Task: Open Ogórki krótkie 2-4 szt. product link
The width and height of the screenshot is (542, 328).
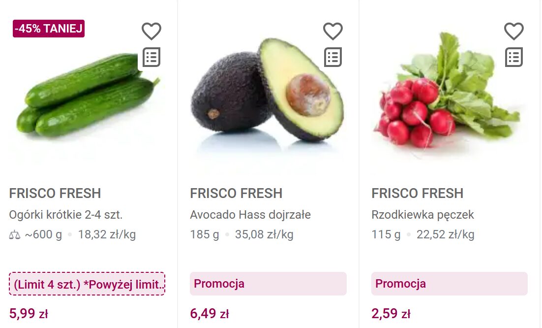Action: pos(66,215)
